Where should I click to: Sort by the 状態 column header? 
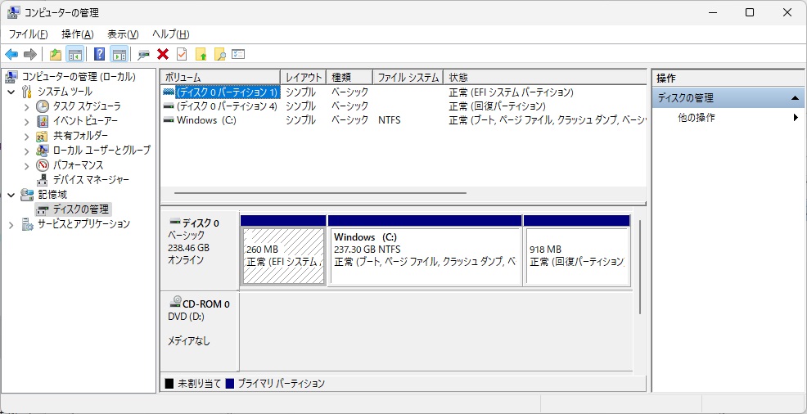544,77
